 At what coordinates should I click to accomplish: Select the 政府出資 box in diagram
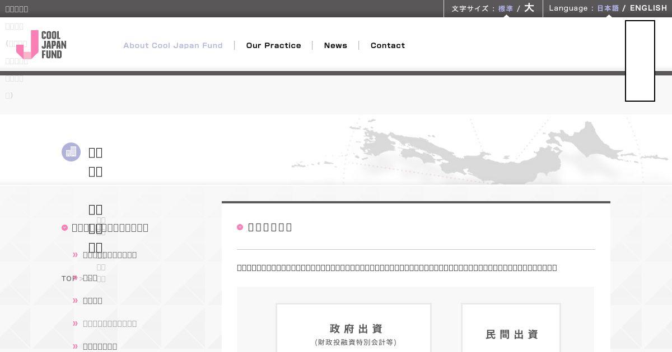click(353, 328)
